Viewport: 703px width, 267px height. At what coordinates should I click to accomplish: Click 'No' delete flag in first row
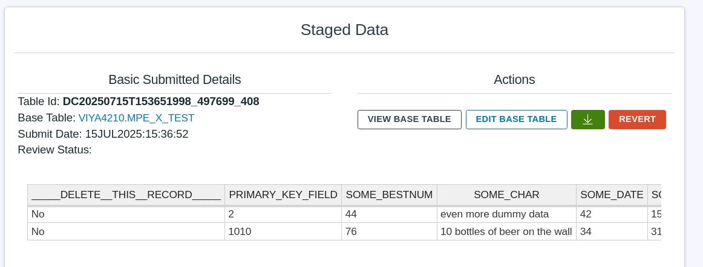[x=38, y=214]
